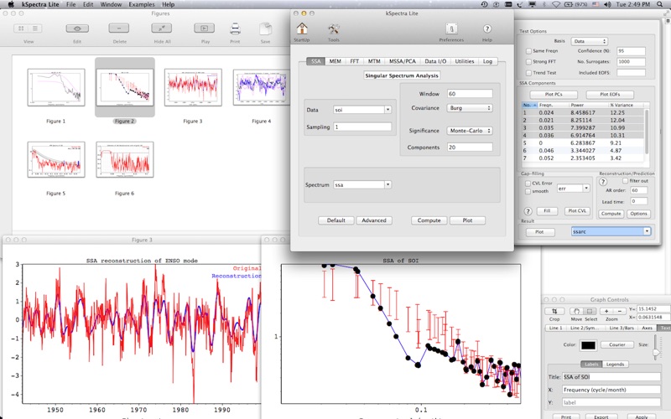This screenshot has height=419, width=671.
Task: Open the Significance dropdown set to Monte-Carlo
Action: [x=470, y=131]
